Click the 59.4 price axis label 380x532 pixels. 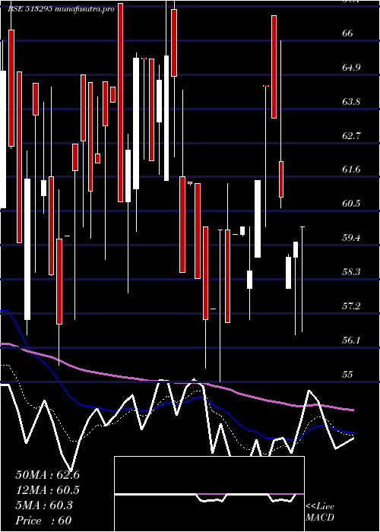[x=351, y=237]
